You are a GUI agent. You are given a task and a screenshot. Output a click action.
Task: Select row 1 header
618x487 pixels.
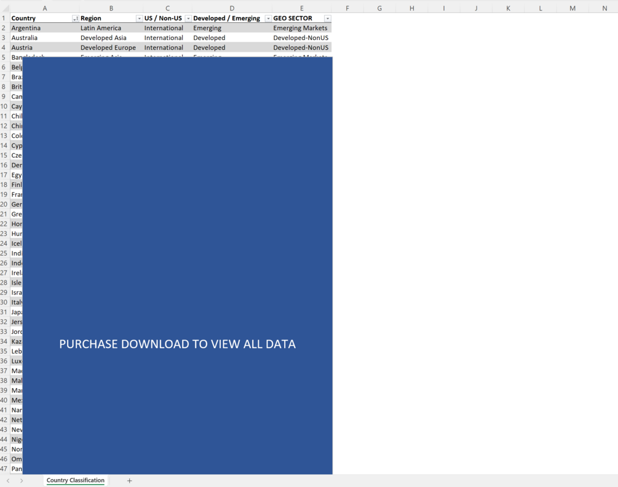[5, 18]
